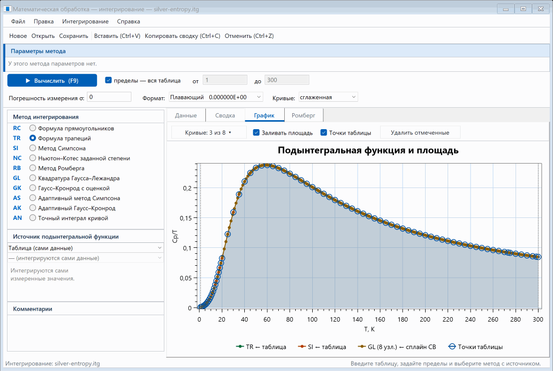Open the Интегрирование menu
Image resolution: width=553 pixels, height=371 pixels.
tap(85, 21)
